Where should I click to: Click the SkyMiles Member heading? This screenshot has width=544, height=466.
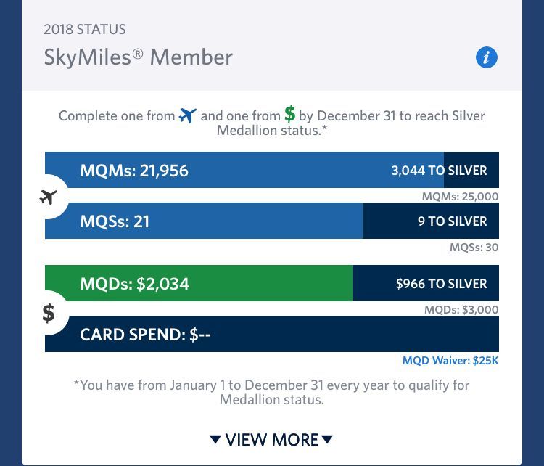[139, 57]
